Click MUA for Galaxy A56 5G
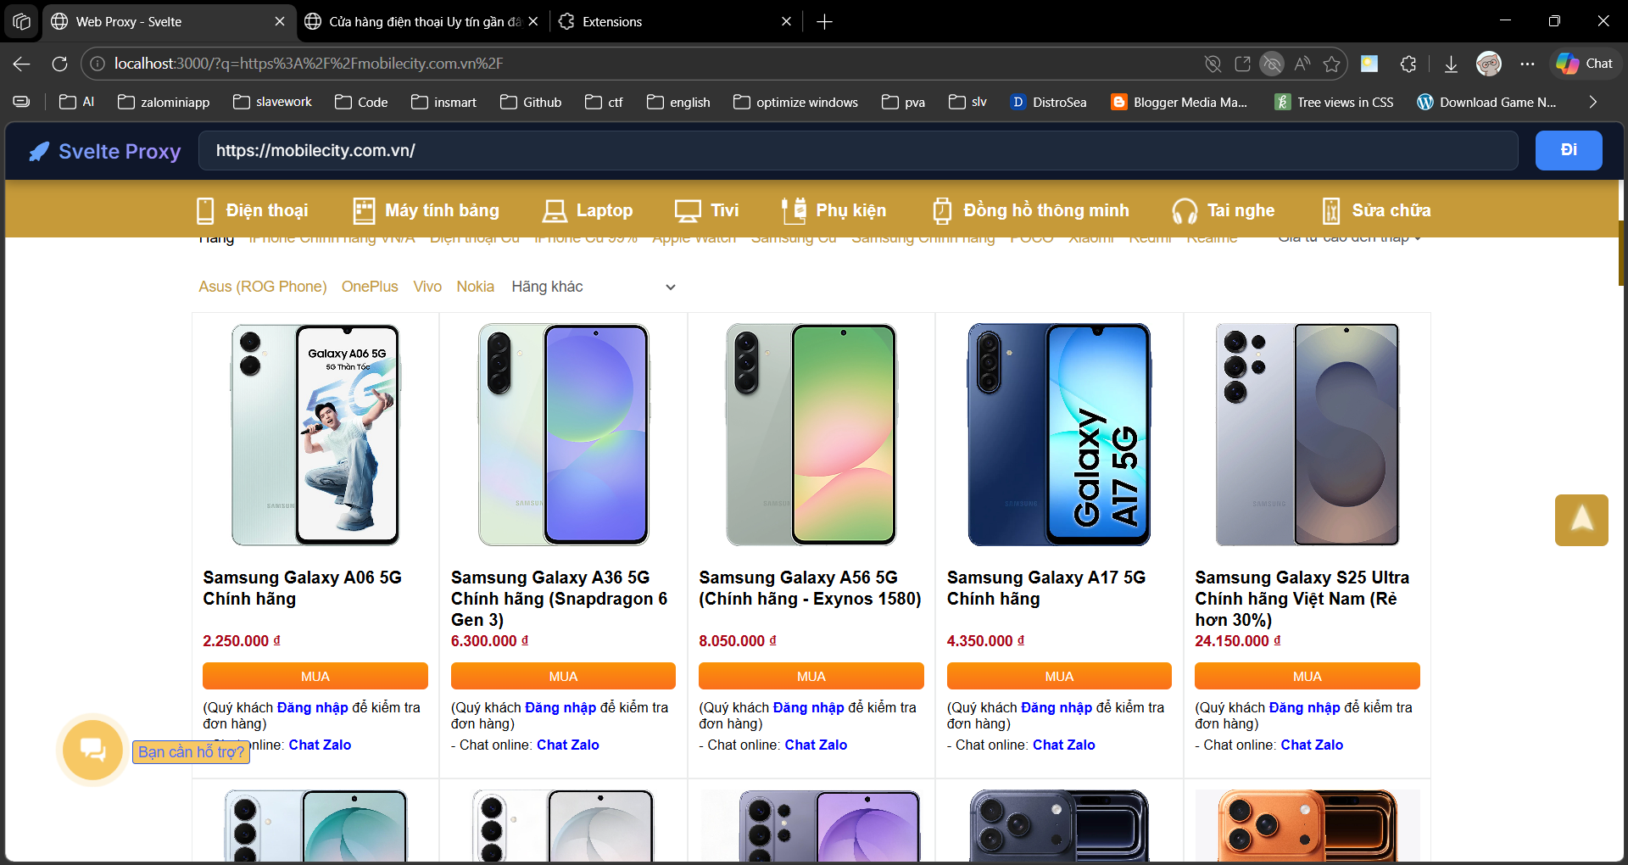This screenshot has width=1628, height=865. pyautogui.click(x=811, y=676)
